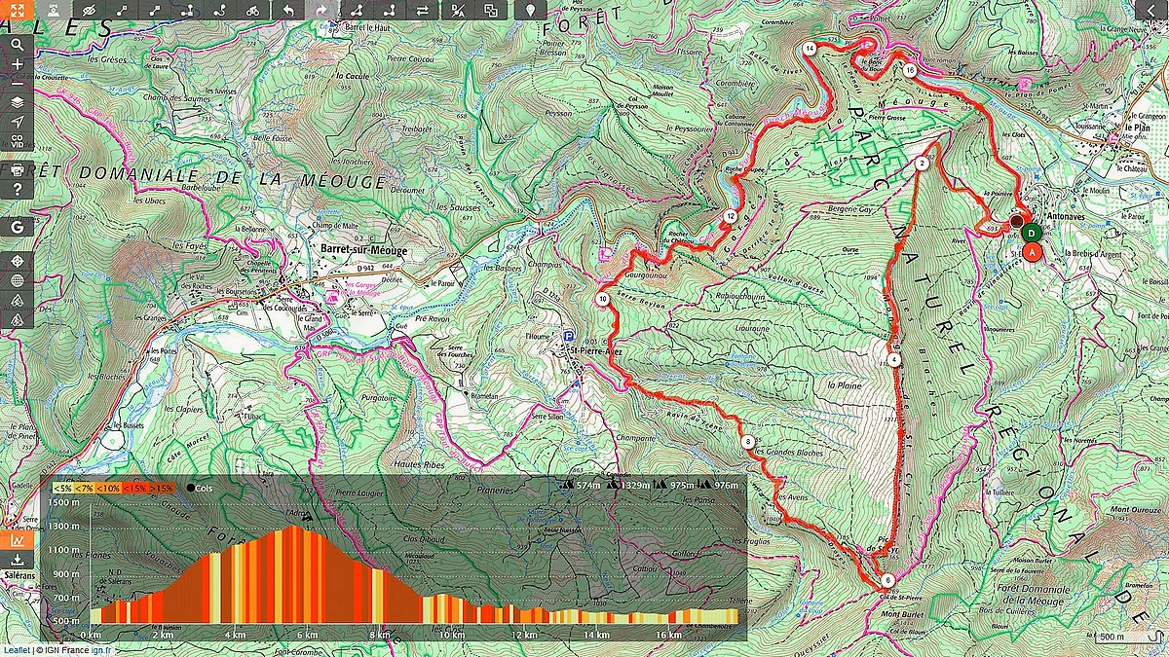Click the segment-with-upward-arrow toolbar tool
Screen dimensions: 1169x657
point(187,11)
